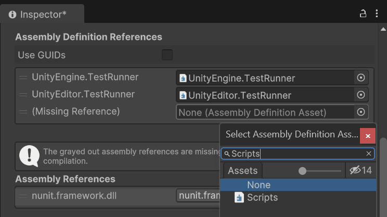Image resolution: width=387 pixels, height=217 pixels.
Task: Enable the Use GUIDs checkbox
Action: [167, 55]
